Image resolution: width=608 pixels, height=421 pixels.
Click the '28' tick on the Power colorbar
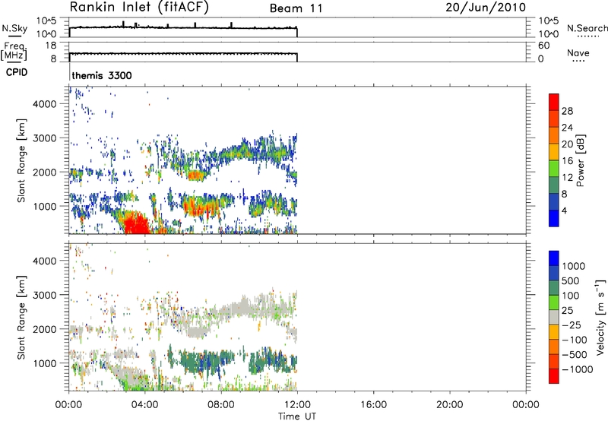pyautogui.click(x=567, y=111)
